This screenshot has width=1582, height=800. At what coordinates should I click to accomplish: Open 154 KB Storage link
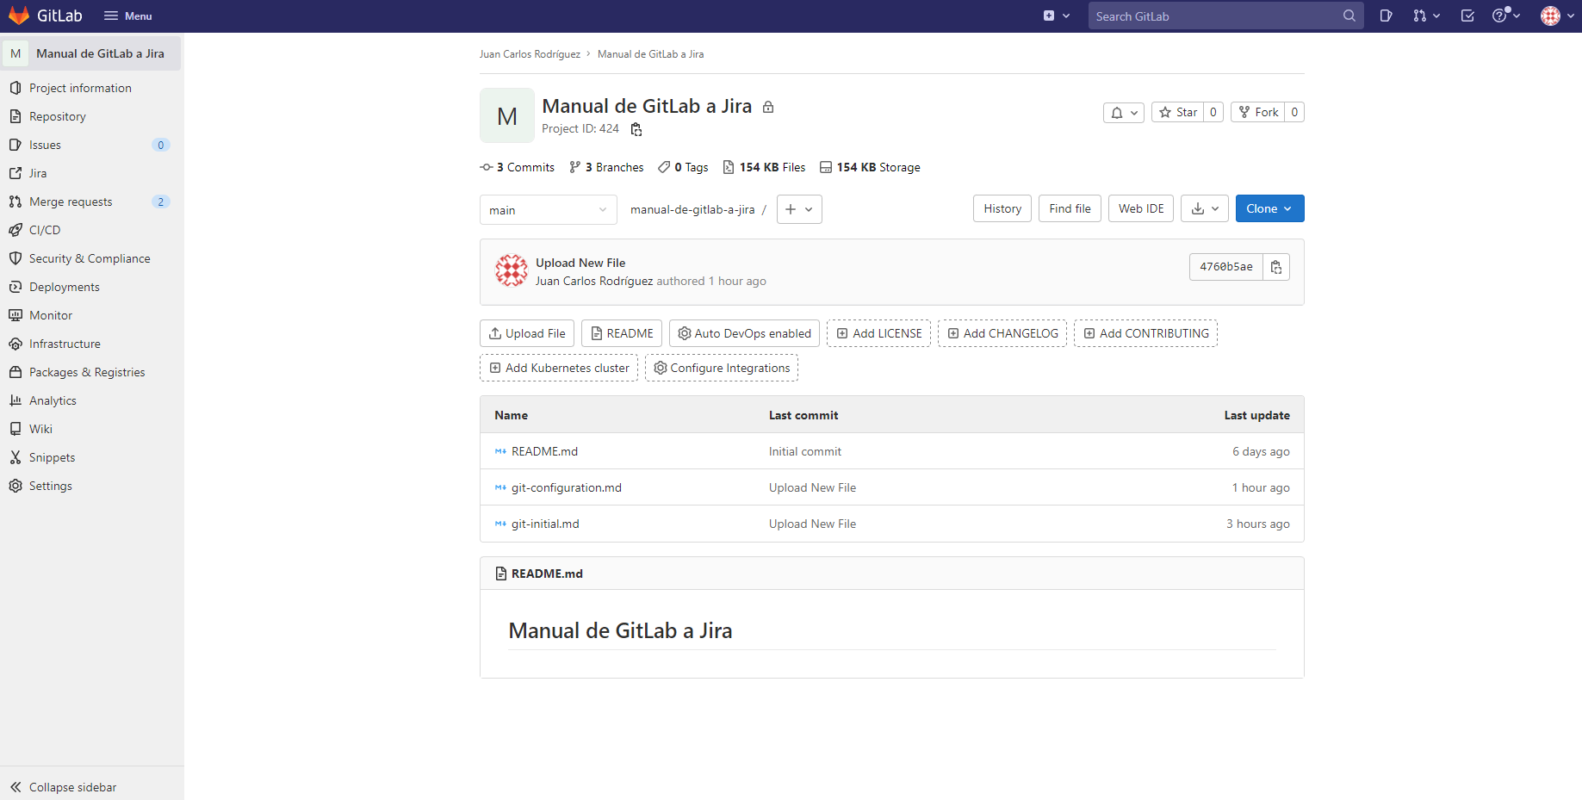(x=870, y=167)
